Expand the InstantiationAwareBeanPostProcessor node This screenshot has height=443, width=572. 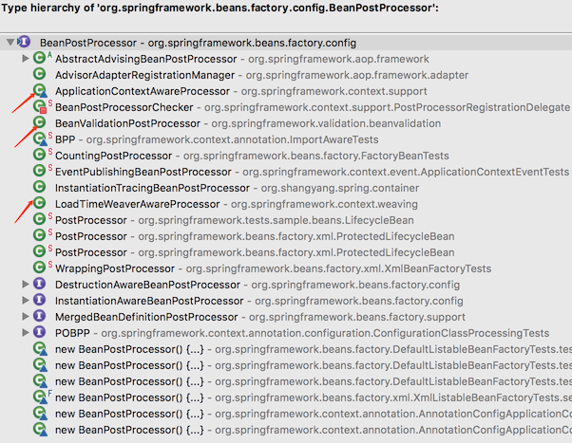(x=26, y=301)
